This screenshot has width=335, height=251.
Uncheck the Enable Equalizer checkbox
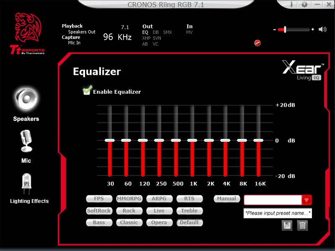coord(87,91)
